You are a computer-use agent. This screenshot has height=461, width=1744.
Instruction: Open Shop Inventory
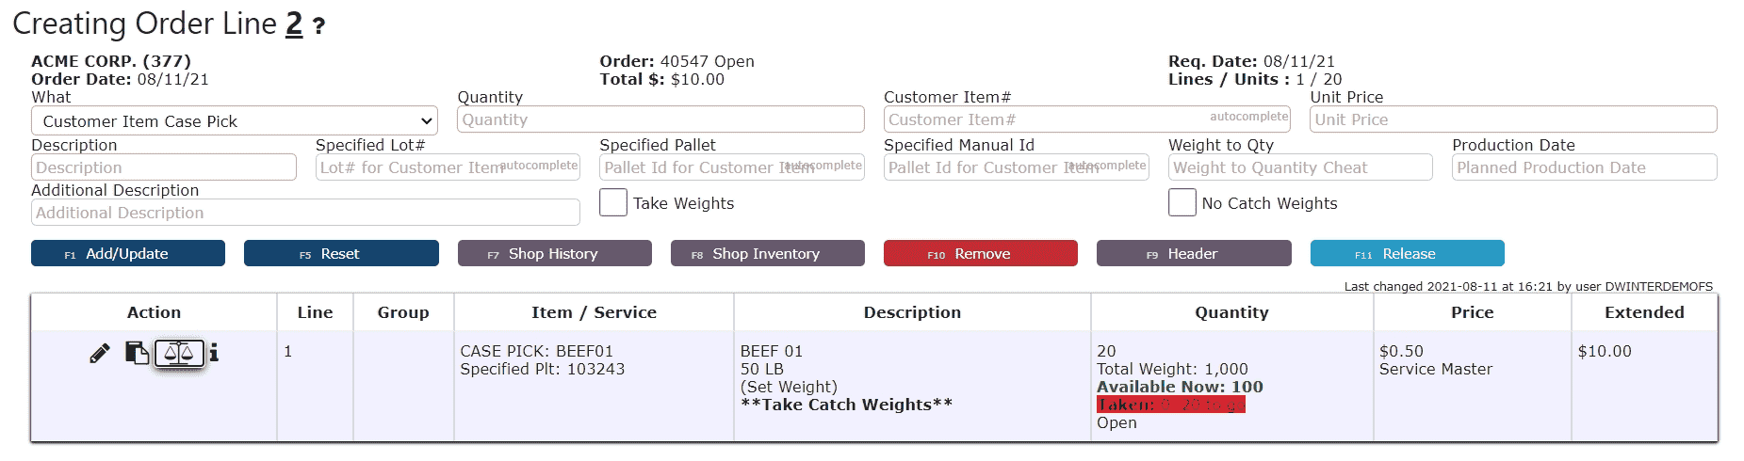pos(767,253)
